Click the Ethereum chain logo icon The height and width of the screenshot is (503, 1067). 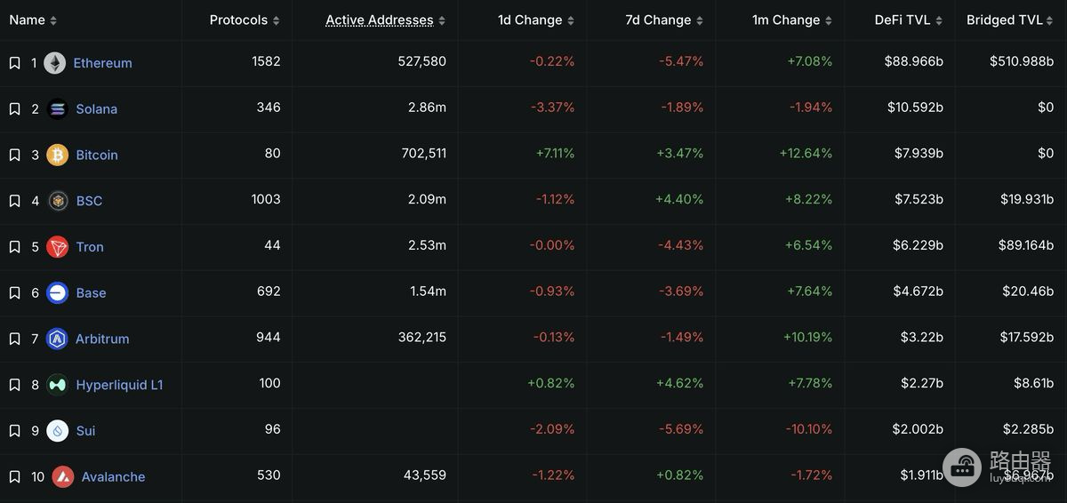[54, 63]
